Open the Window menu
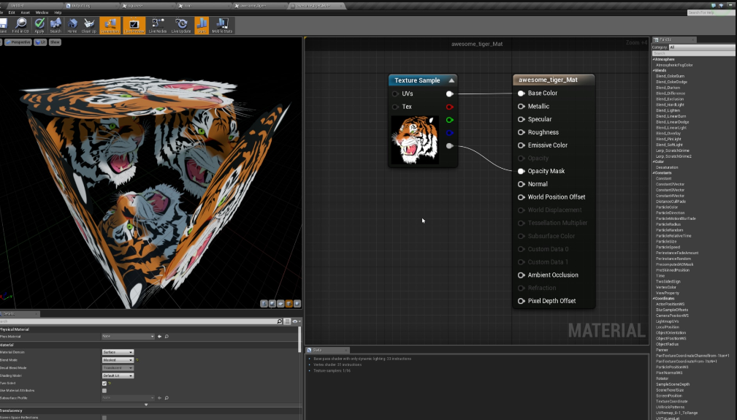 [42, 12]
